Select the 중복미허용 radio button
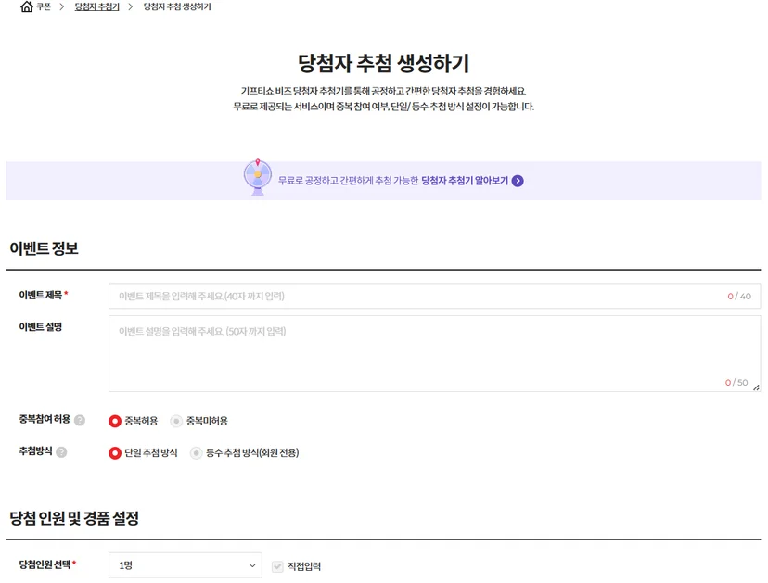768x583 pixels. [176, 421]
